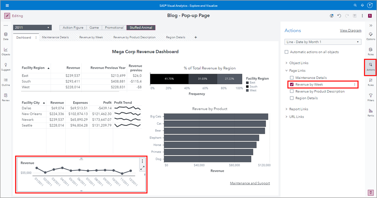Collapse the right pane with double chevron
Viewport: 377px width, 198px height.
point(371,26)
